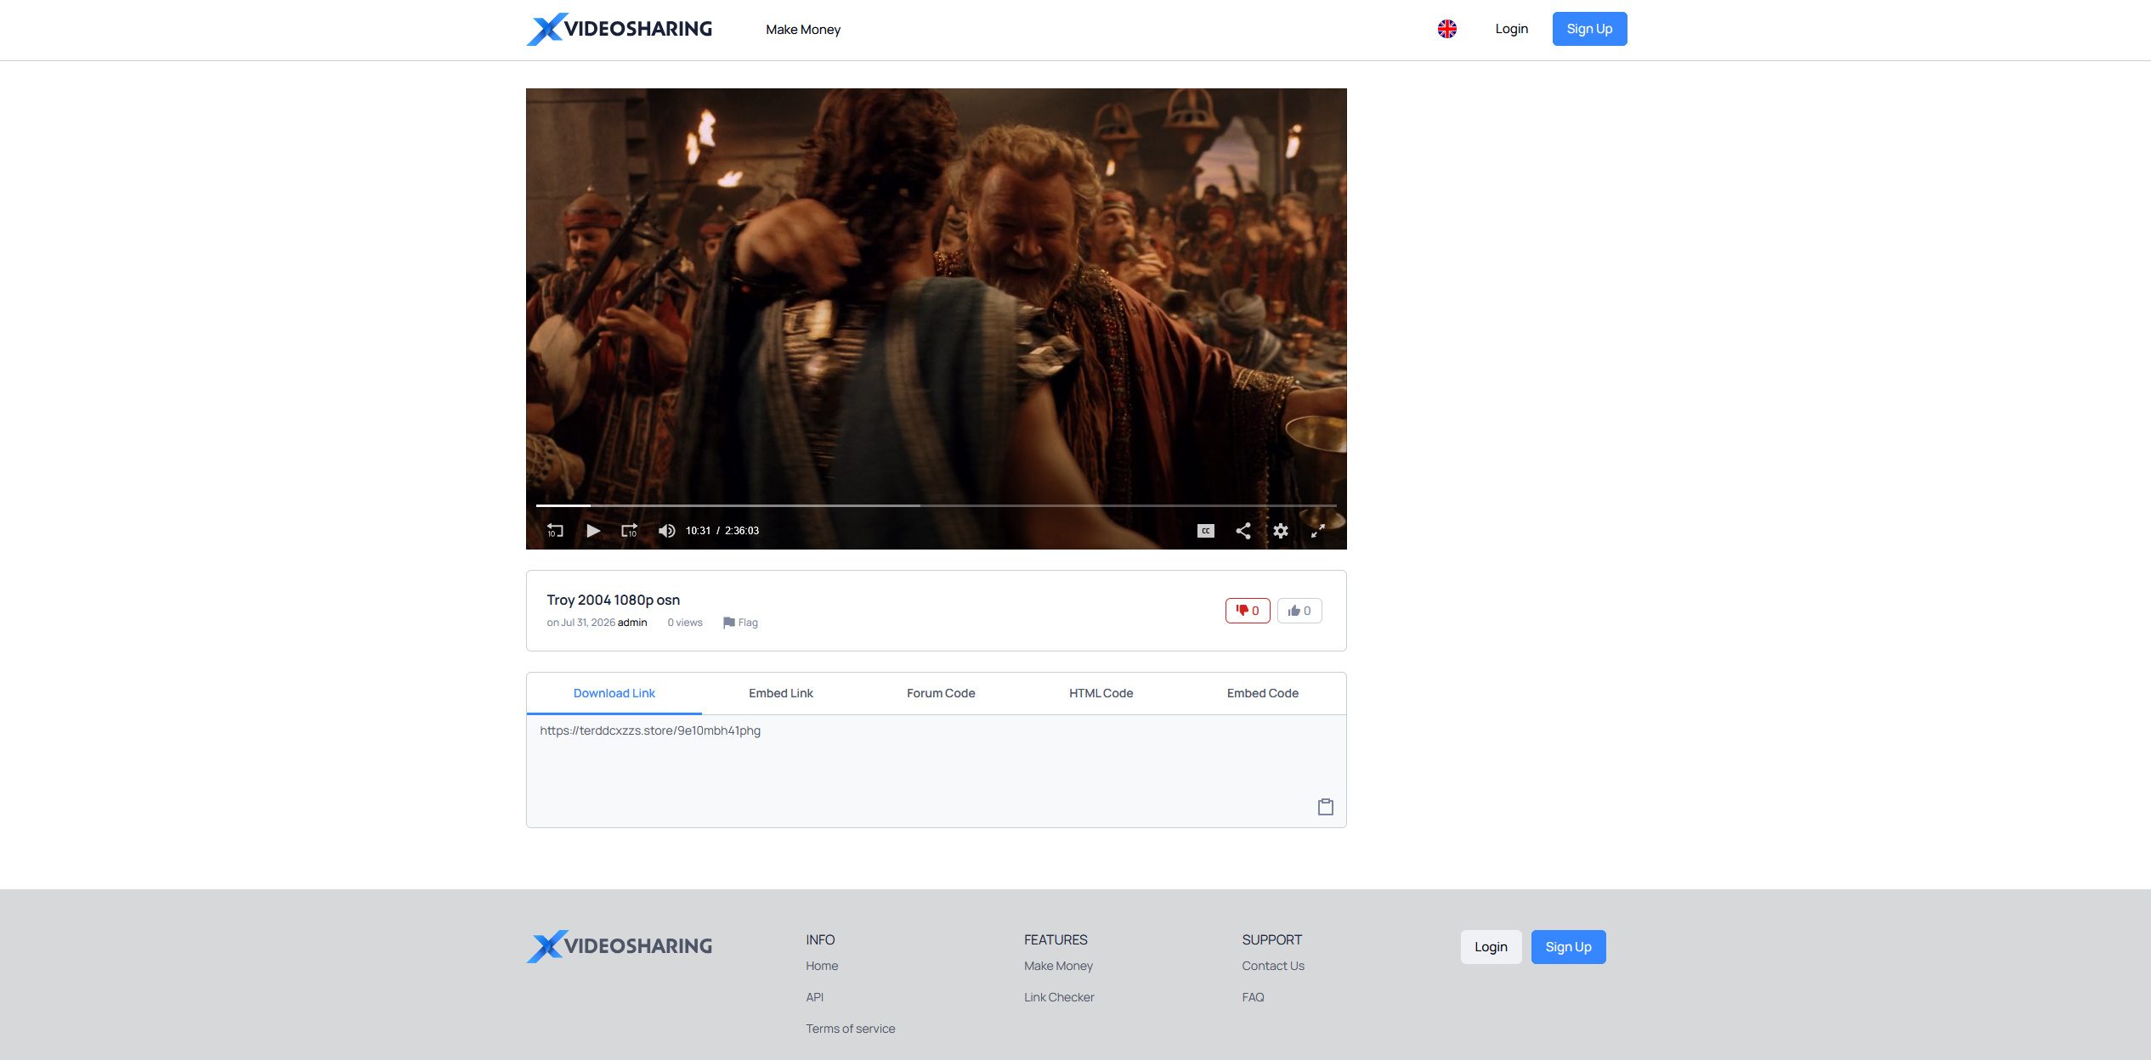Seek on the video progress bar
Screen dimensions: 2151x1060
(x=936, y=505)
